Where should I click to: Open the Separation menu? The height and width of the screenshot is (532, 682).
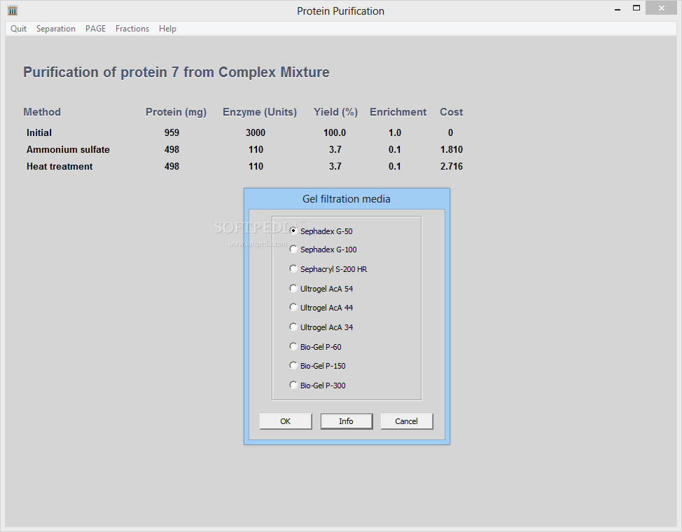tap(56, 29)
